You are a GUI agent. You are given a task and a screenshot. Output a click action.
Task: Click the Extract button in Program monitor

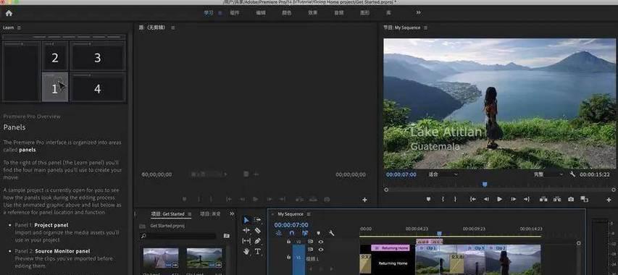pos(557,200)
